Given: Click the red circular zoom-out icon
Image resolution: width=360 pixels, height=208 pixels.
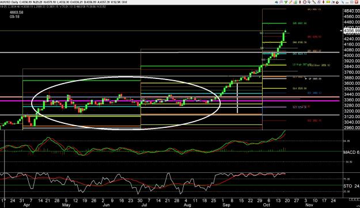Looking at the screenshot, I should pos(305,2).
